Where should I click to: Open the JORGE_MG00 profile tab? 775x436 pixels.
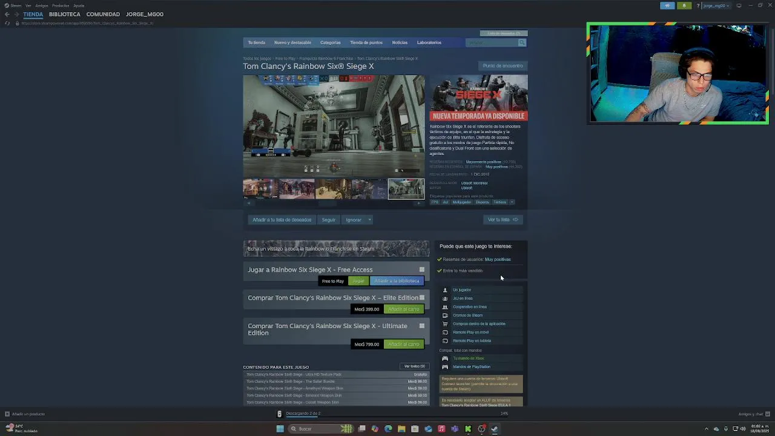[145, 14]
